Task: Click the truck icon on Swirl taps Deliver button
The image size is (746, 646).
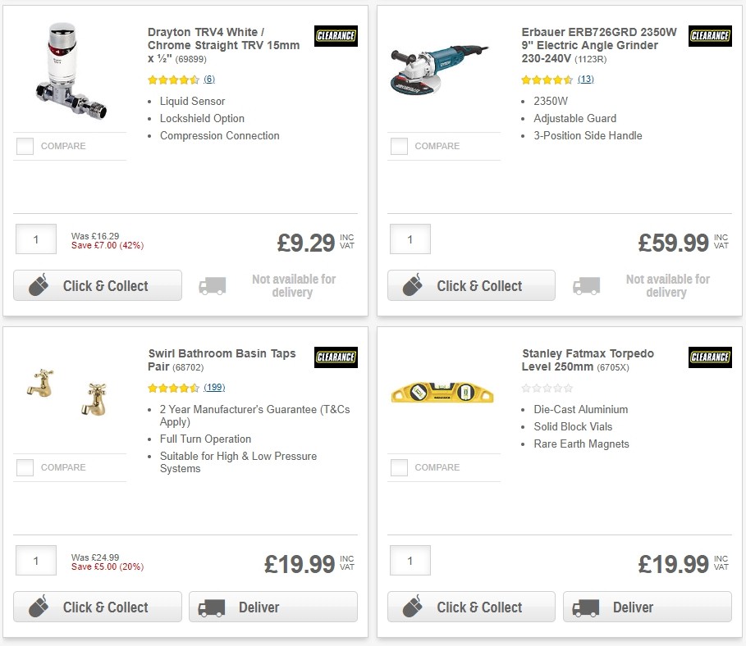Action: click(x=211, y=607)
